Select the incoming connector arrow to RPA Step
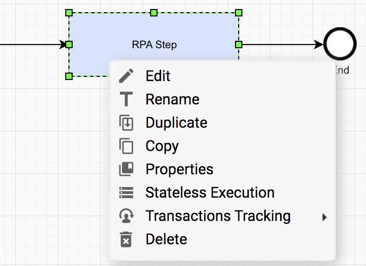366x266 pixels. tap(33, 45)
